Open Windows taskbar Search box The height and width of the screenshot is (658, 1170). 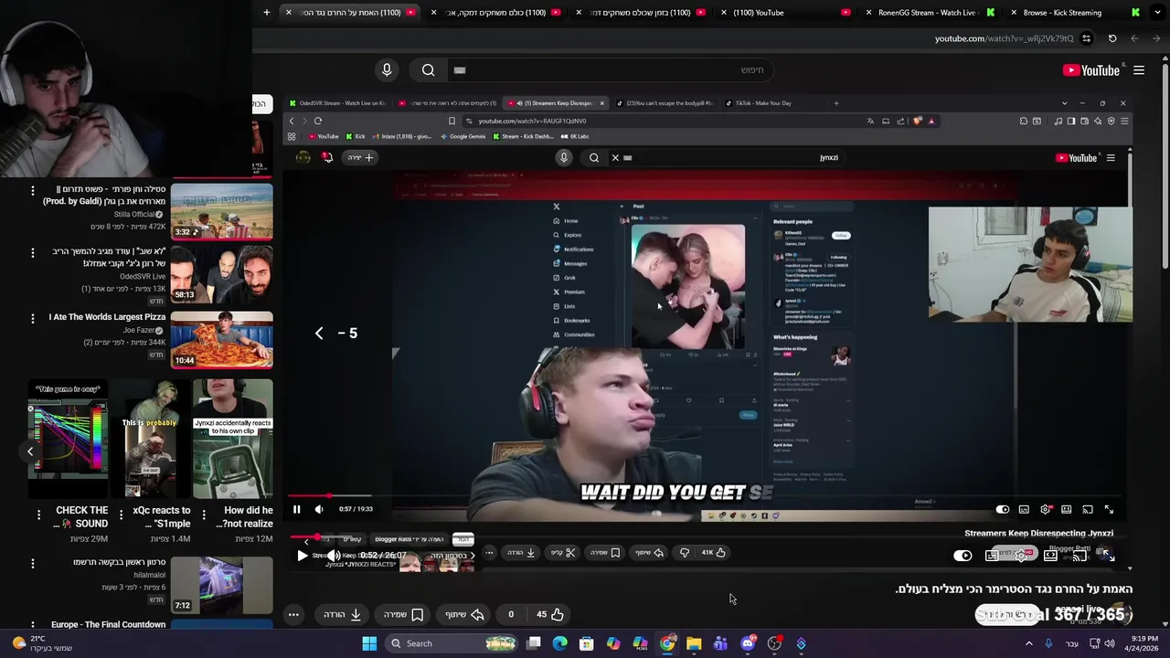pos(451,643)
